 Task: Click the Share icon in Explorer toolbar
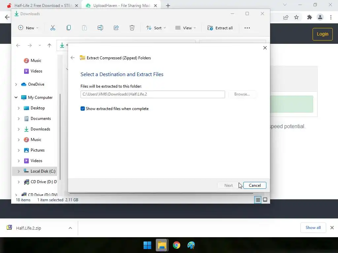pyautogui.click(x=116, y=28)
